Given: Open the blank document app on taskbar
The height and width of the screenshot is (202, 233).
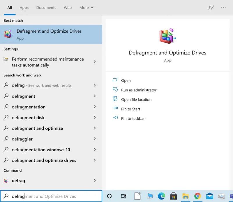Looking at the screenshot, I should coord(137,196).
